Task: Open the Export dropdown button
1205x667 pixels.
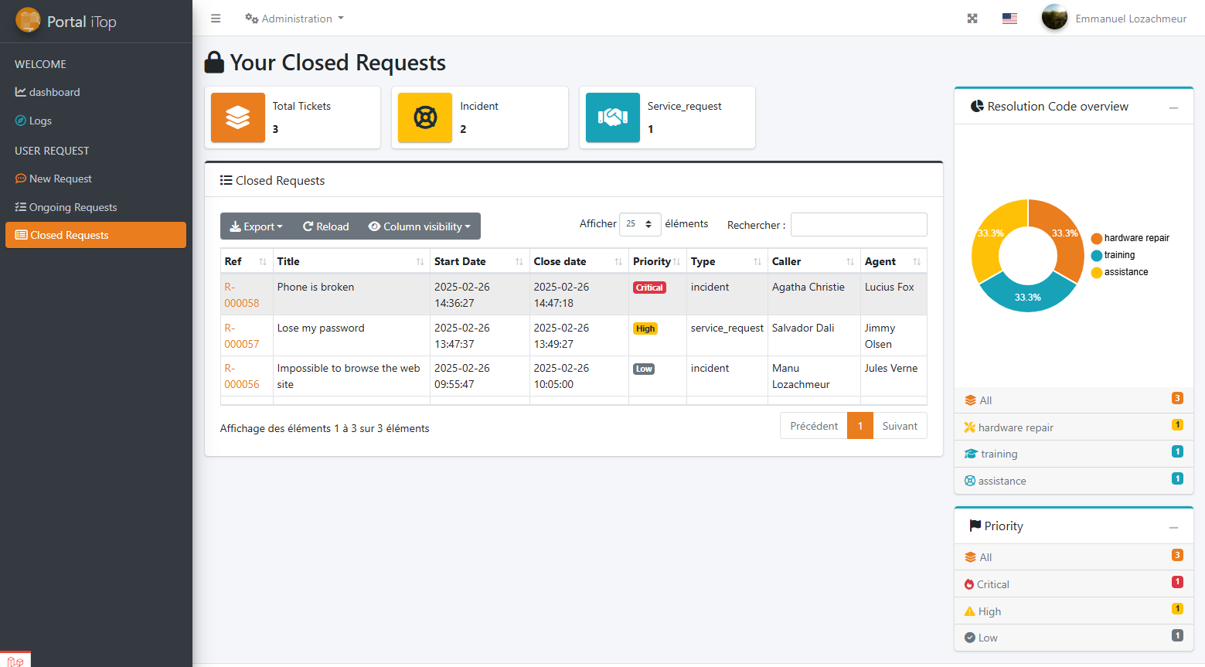Action: [257, 226]
